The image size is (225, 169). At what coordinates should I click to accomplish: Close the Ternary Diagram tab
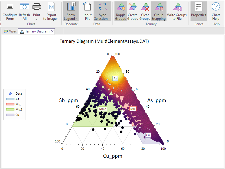(52, 31)
